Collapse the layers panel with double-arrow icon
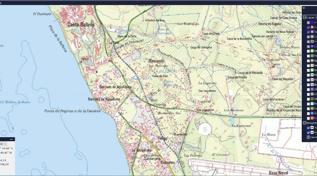The image size is (317, 176). point(304,8)
